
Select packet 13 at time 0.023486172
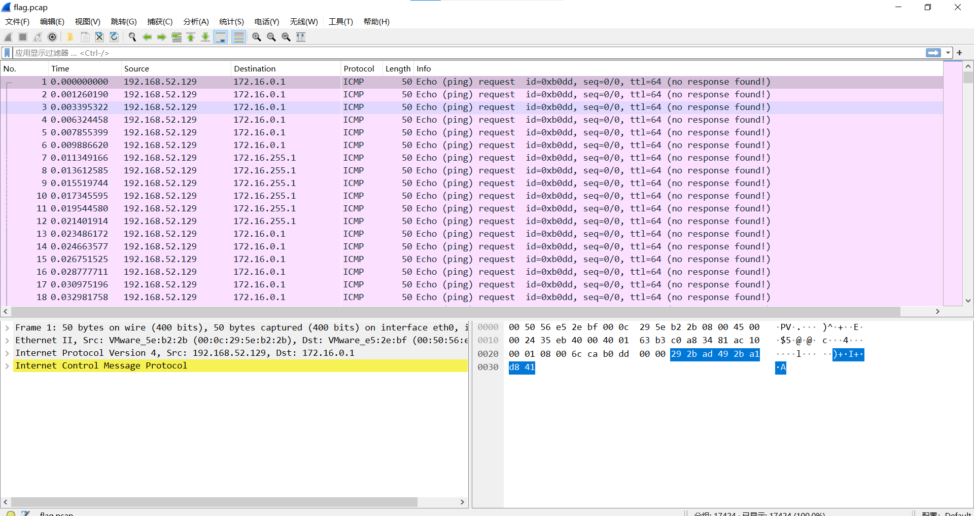[472, 234]
